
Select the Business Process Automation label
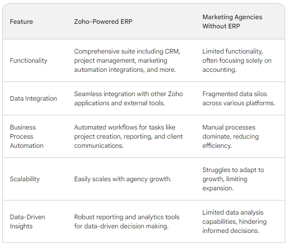[27, 136]
